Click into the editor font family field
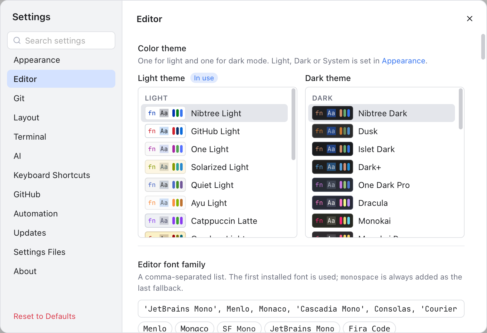This screenshot has height=333, width=487. 301,309
